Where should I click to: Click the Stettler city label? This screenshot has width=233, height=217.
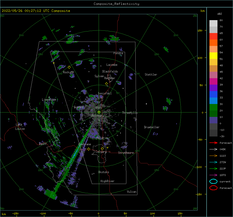point(151,75)
